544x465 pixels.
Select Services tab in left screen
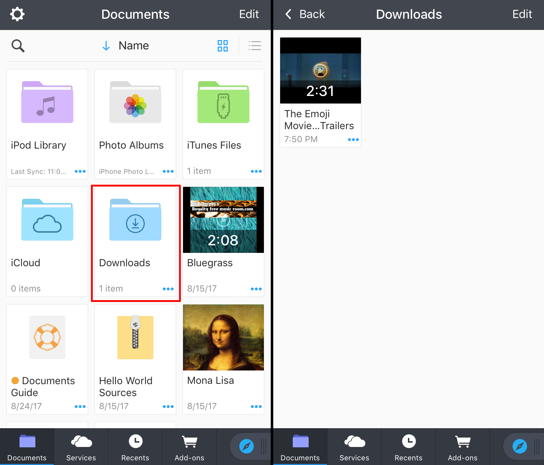point(81,447)
